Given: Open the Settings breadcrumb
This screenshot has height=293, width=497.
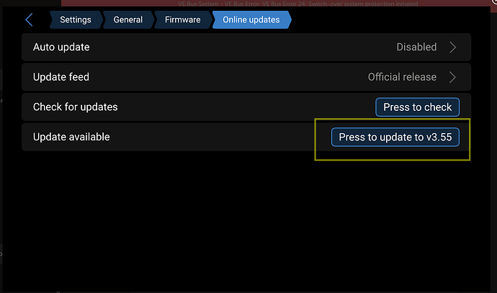Looking at the screenshot, I should click(x=75, y=20).
